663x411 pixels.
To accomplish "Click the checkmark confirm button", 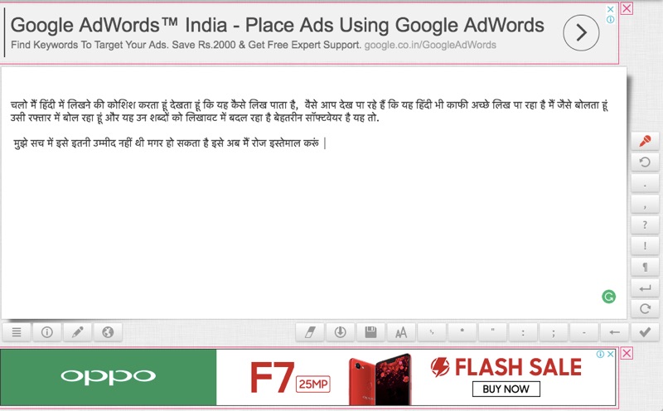I will pyautogui.click(x=645, y=332).
